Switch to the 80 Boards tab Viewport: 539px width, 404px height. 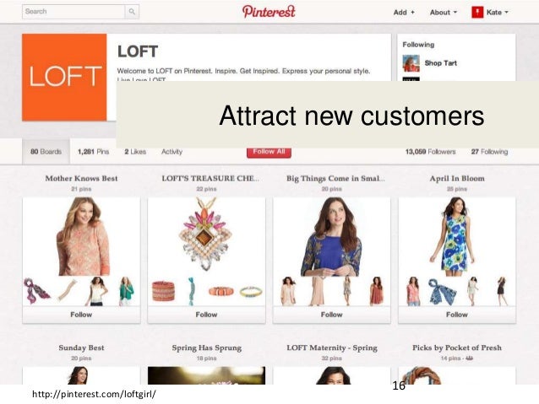46,151
